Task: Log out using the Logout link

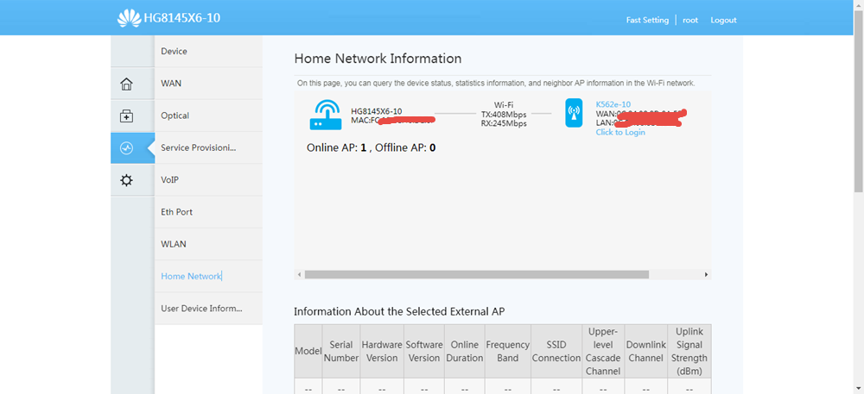Action: 723,20
